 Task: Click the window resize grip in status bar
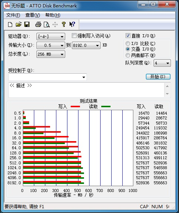(x=173, y=207)
